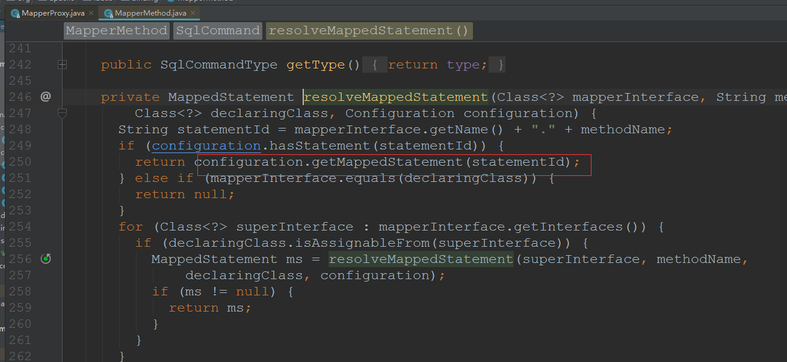Click the @ gutter marker on line 246
Viewport: 787px width, 362px height.
pyautogui.click(x=46, y=96)
